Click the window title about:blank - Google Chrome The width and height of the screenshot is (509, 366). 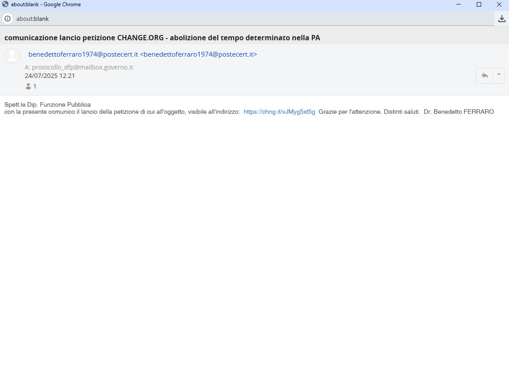pos(46,4)
